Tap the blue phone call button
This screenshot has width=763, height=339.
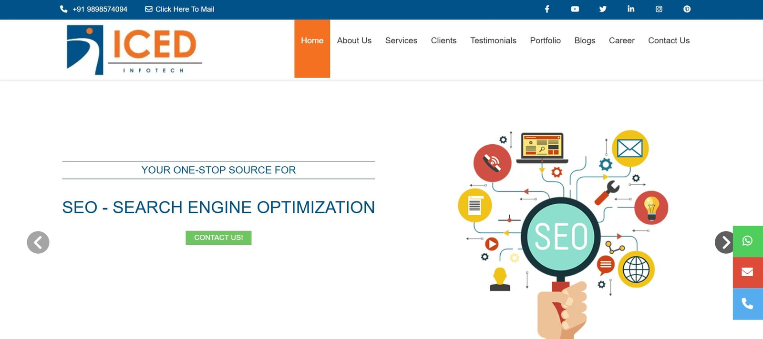[x=747, y=304]
